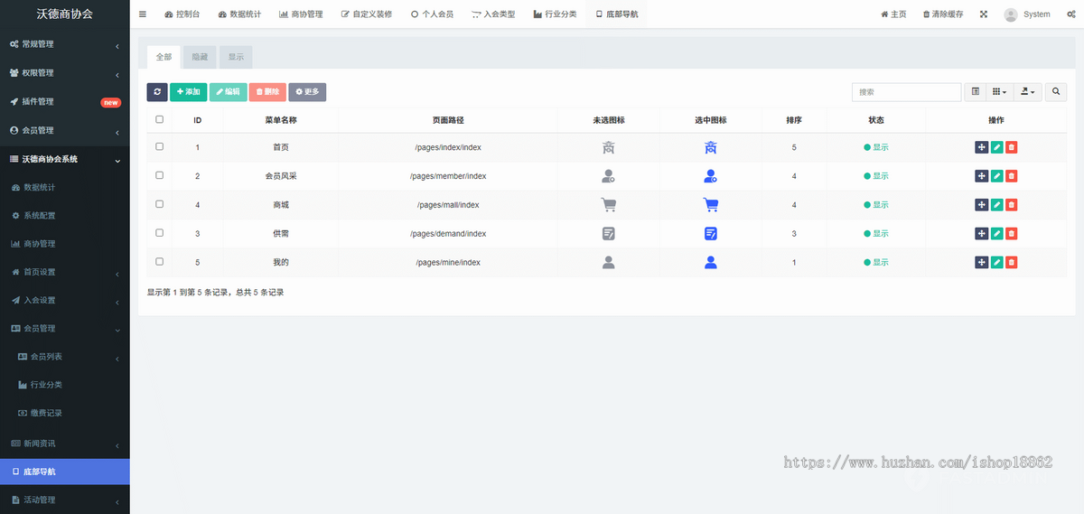The width and height of the screenshot is (1084, 514).
Task: Click the drag-move icon for 我的 row
Action: [981, 263]
